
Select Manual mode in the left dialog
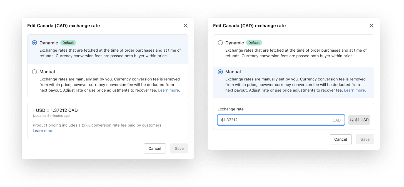[x=34, y=72]
